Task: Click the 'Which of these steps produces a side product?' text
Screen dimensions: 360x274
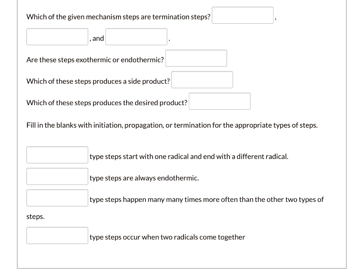Action: click(98, 81)
